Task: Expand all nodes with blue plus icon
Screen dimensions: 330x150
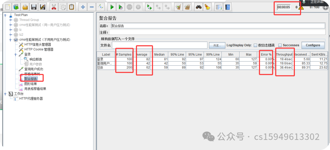Action: 83,7
